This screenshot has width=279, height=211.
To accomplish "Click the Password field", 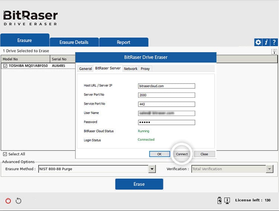I will (x=167, y=122).
